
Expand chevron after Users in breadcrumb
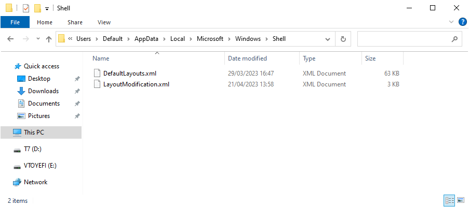click(x=97, y=39)
